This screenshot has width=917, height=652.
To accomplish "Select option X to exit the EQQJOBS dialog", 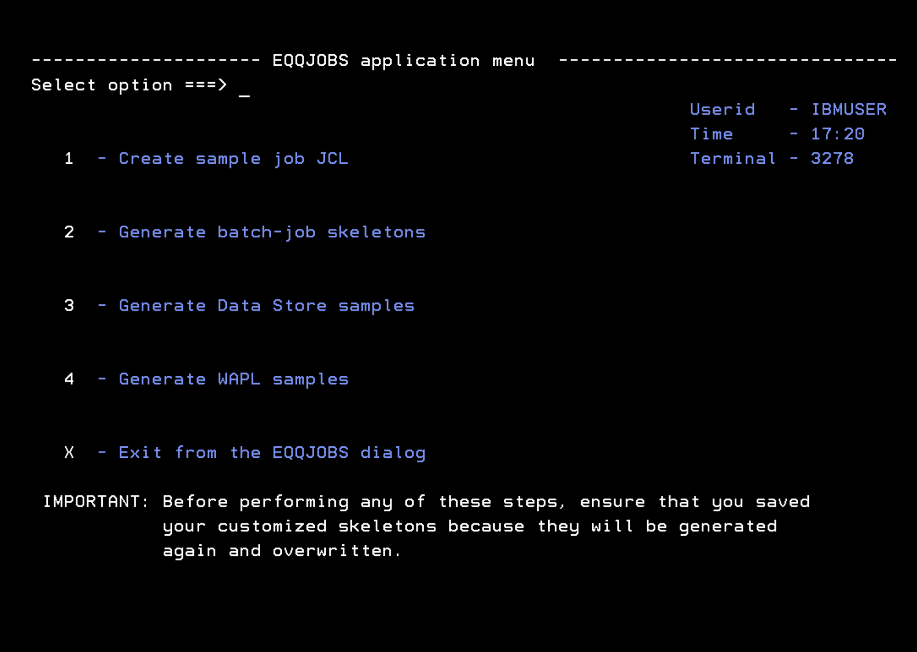I will (69, 453).
